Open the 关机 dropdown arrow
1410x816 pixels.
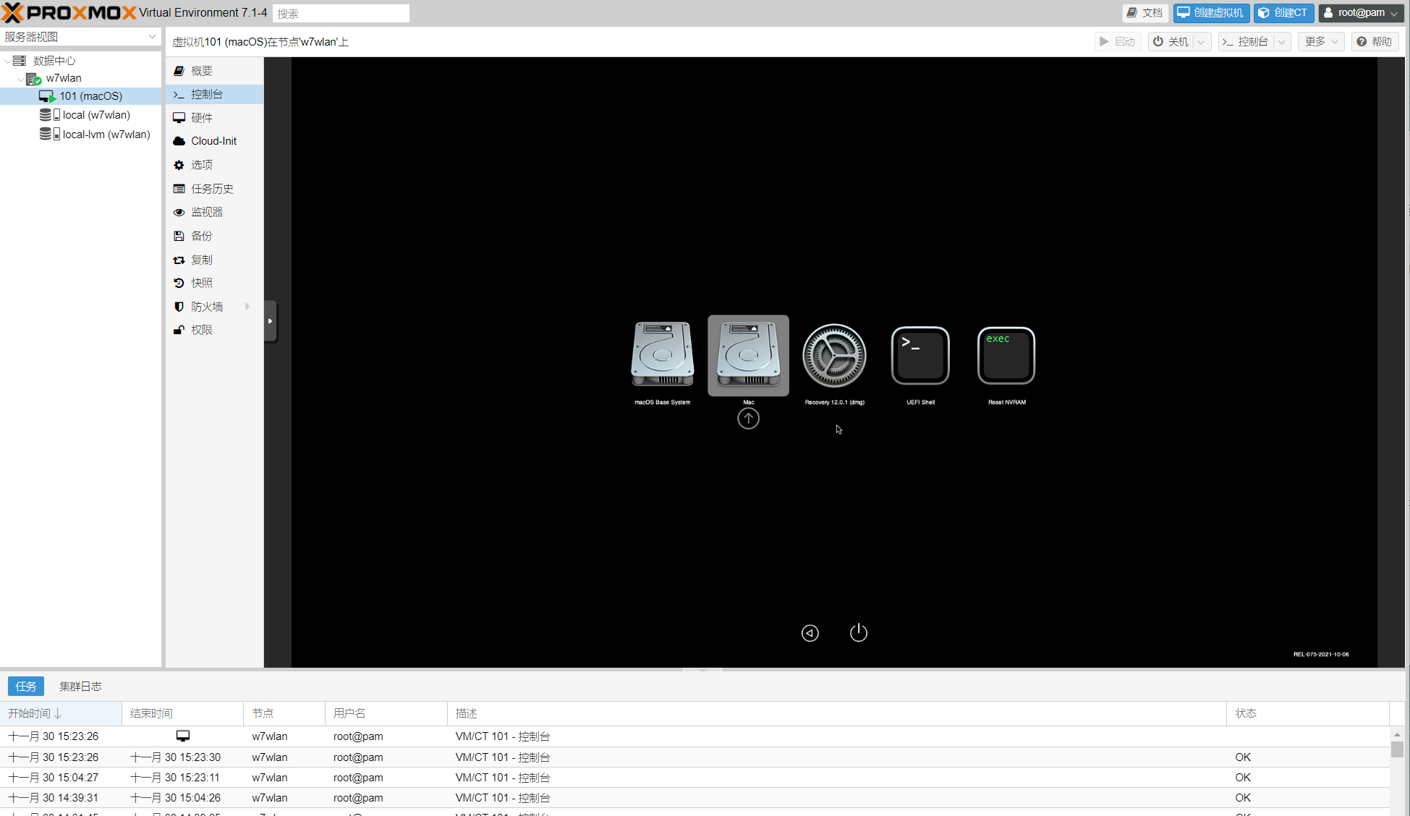[1202, 42]
